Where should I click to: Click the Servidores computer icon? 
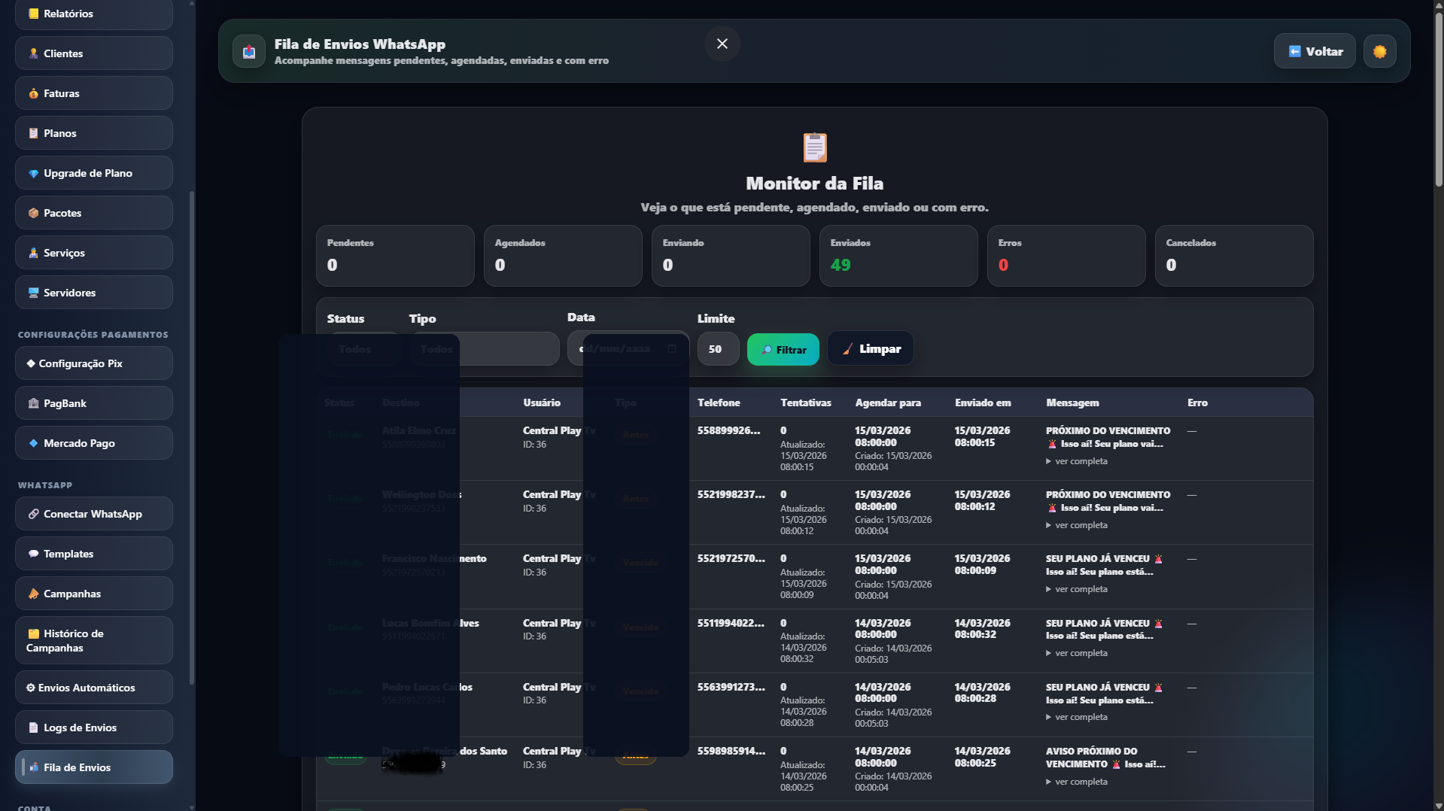[x=33, y=293]
